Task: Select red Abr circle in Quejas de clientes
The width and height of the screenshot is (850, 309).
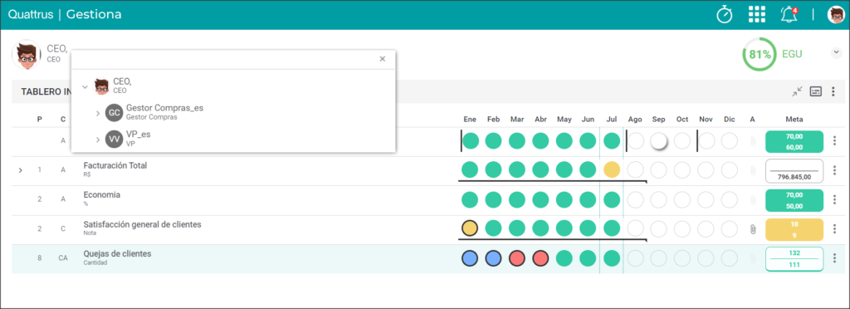Action: coord(540,257)
